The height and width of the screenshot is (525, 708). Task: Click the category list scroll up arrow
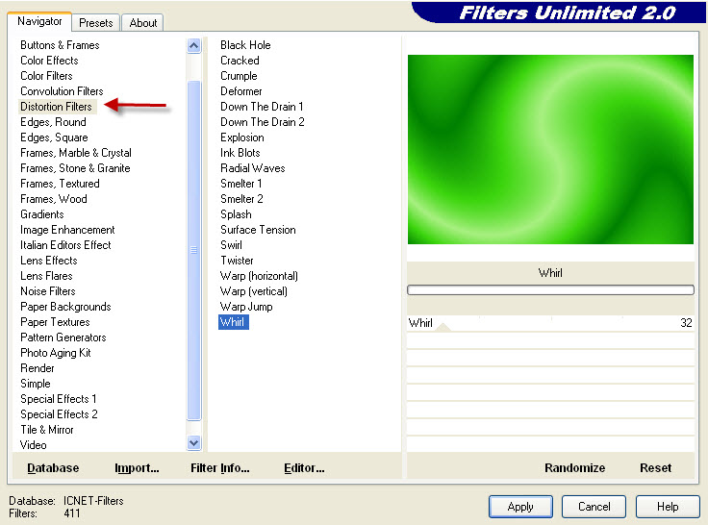pyautogui.click(x=193, y=45)
